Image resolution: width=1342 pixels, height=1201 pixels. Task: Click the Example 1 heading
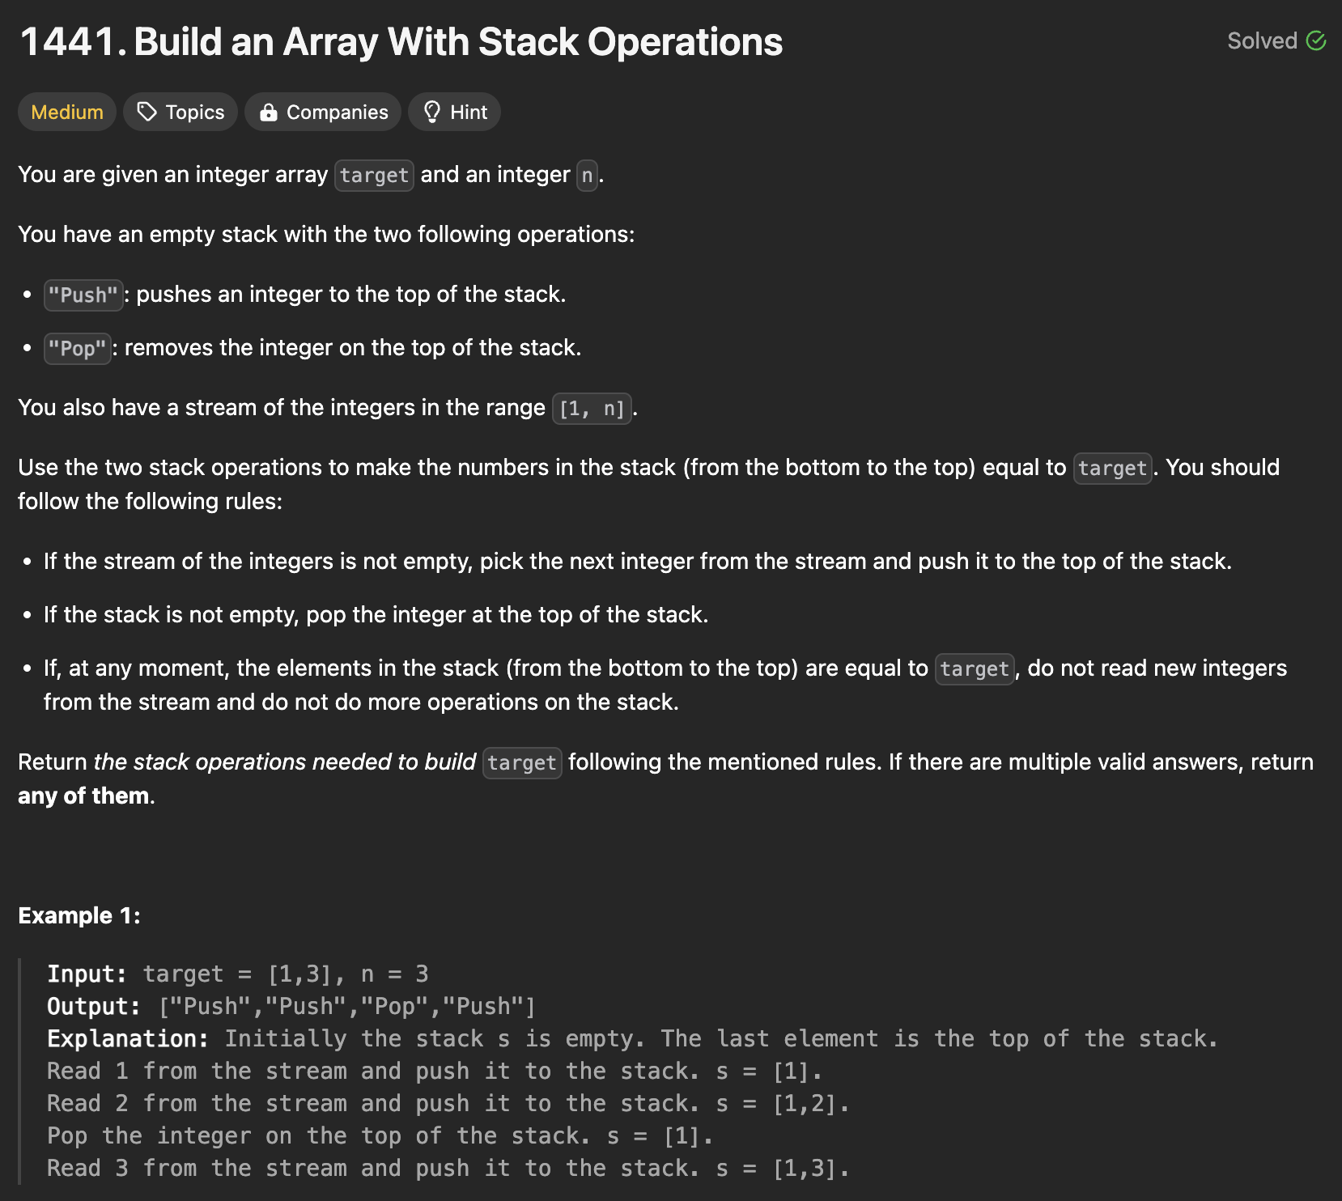coord(79,915)
